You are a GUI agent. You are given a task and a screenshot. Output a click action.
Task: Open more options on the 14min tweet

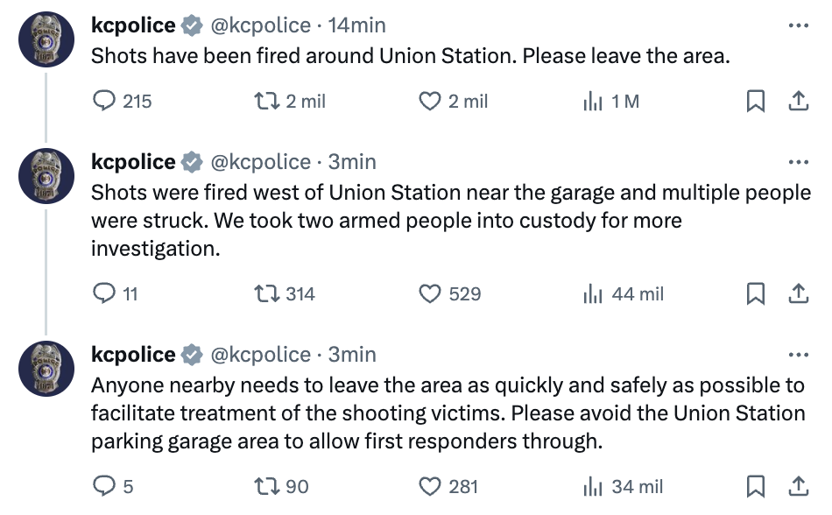pos(798,25)
